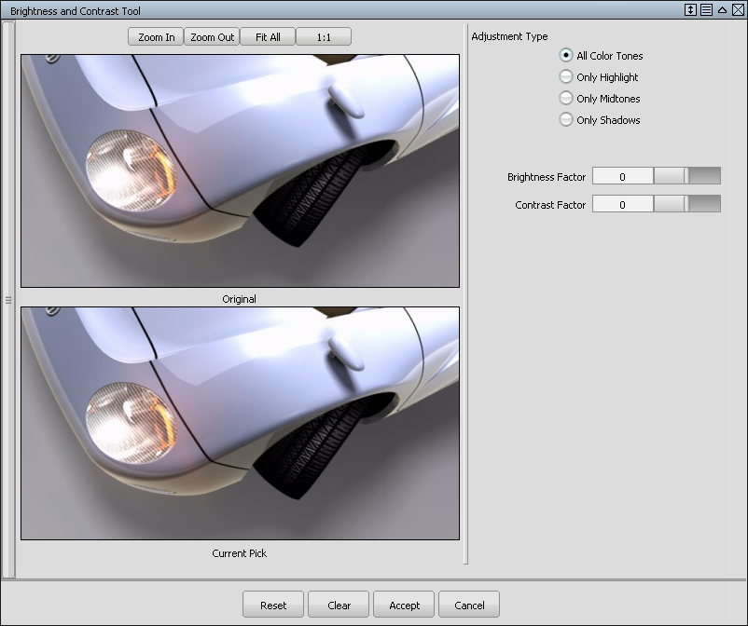This screenshot has height=626, width=748.
Task: Click the Original preview image
Action: pos(239,170)
